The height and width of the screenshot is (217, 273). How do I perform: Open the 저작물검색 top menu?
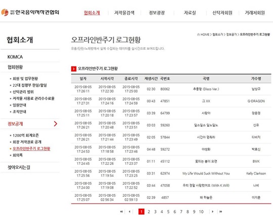pyautogui.click(x=124, y=13)
